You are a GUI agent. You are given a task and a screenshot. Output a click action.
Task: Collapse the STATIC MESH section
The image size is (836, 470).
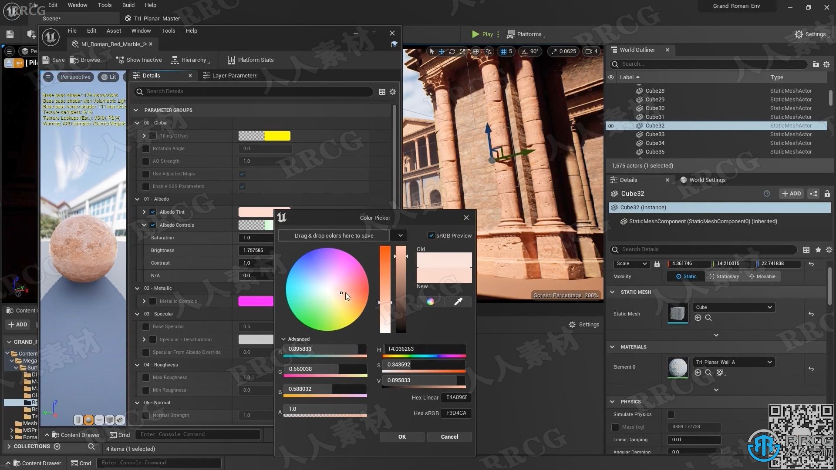[x=612, y=292]
